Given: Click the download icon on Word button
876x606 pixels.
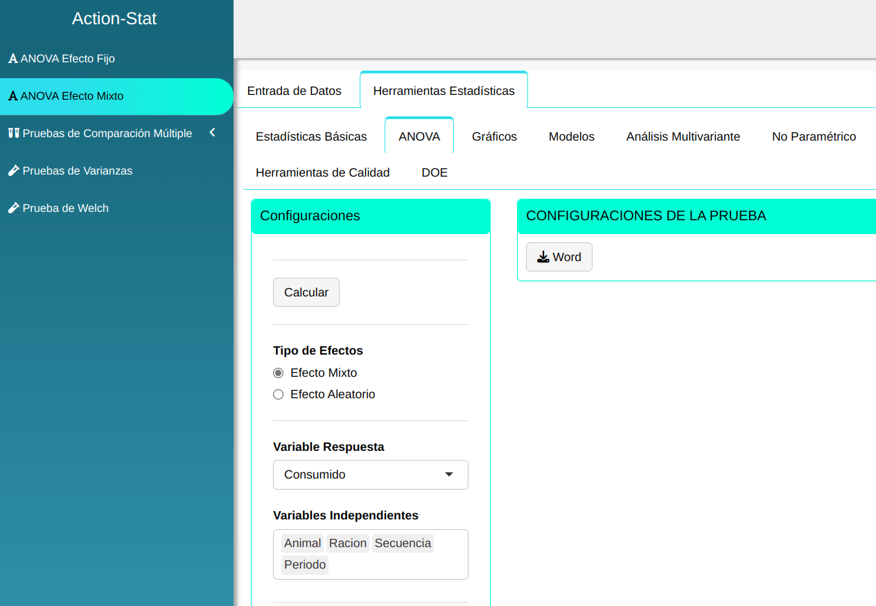Looking at the screenshot, I should point(543,257).
